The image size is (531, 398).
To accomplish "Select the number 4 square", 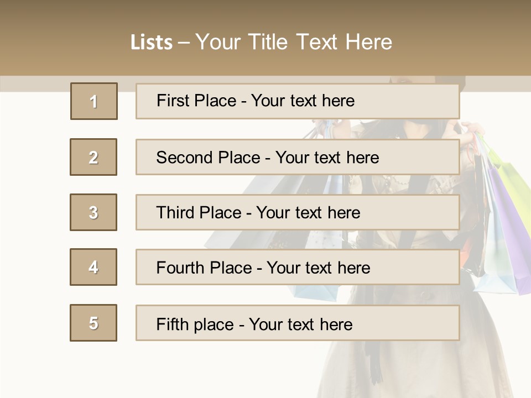I will coord(93,267).
